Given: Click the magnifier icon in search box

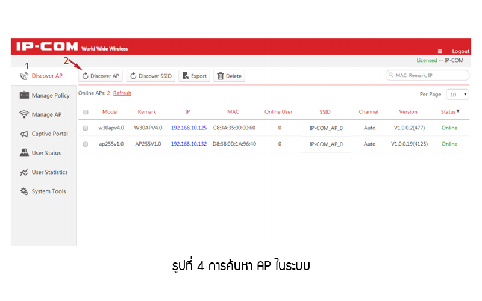Looking at the screenshot, I should click(x=390, y=75).
